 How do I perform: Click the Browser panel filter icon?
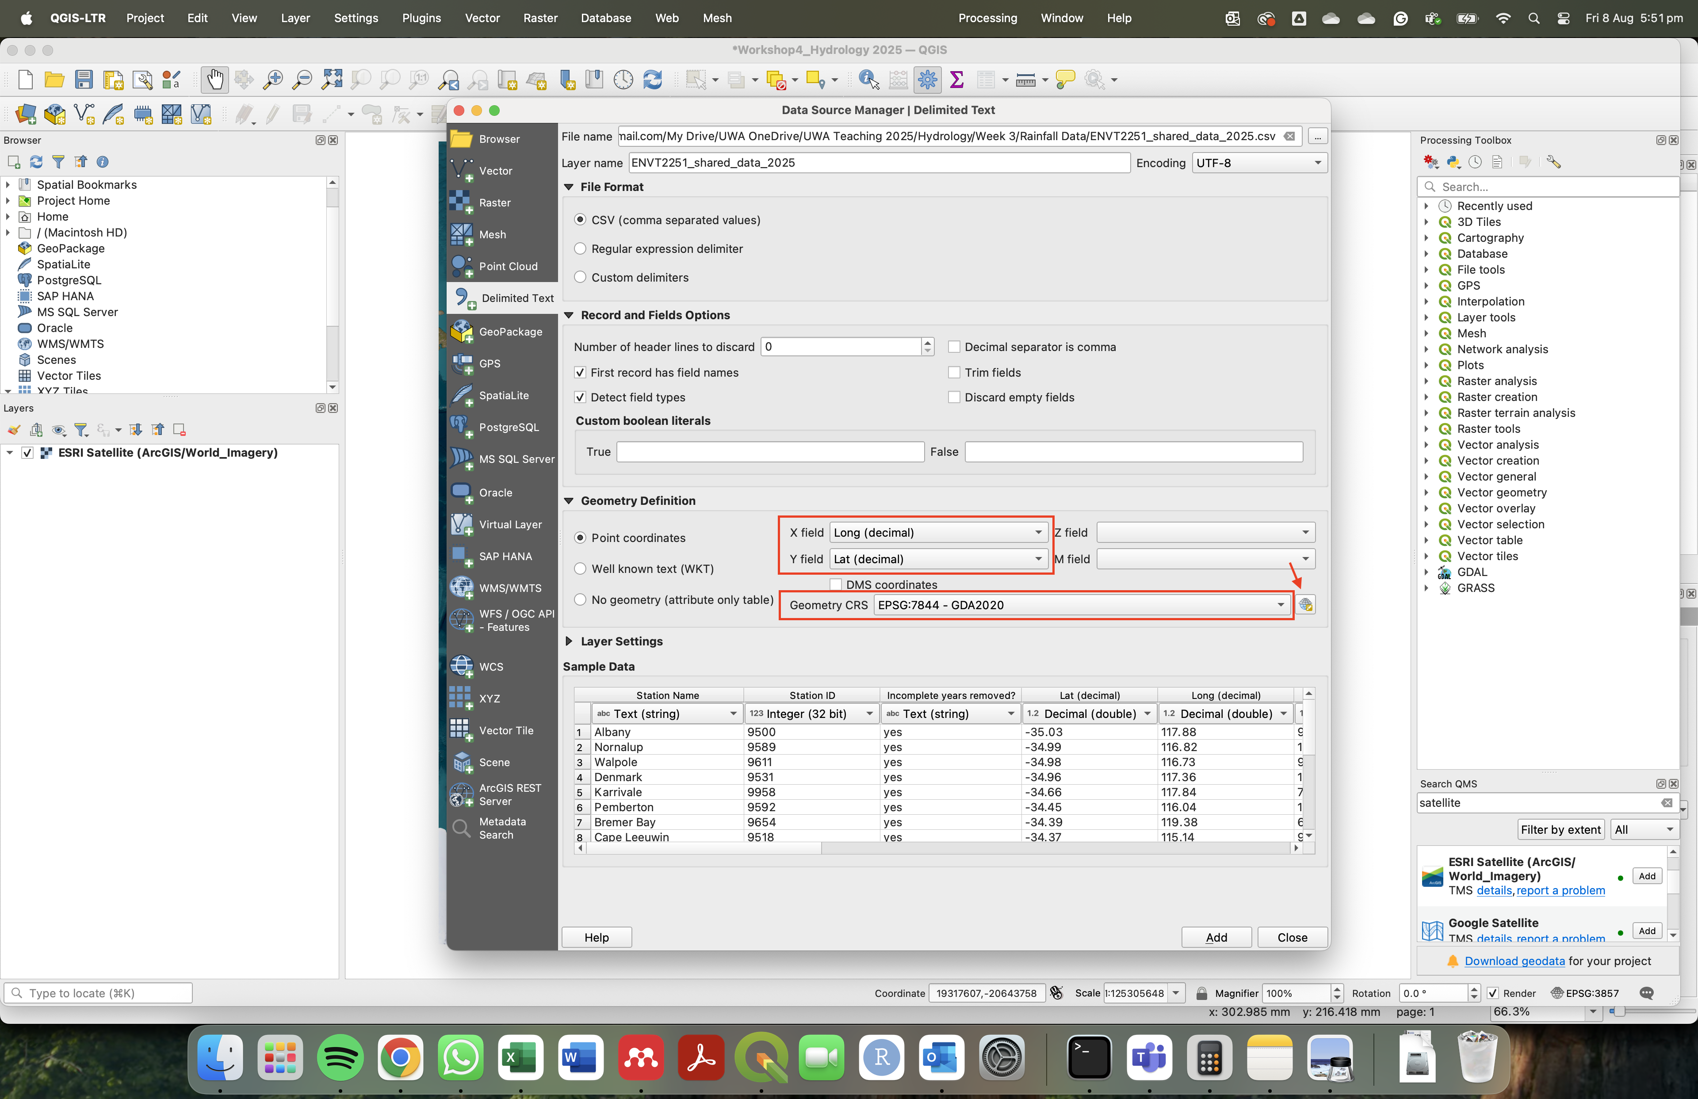pos(58,162)
